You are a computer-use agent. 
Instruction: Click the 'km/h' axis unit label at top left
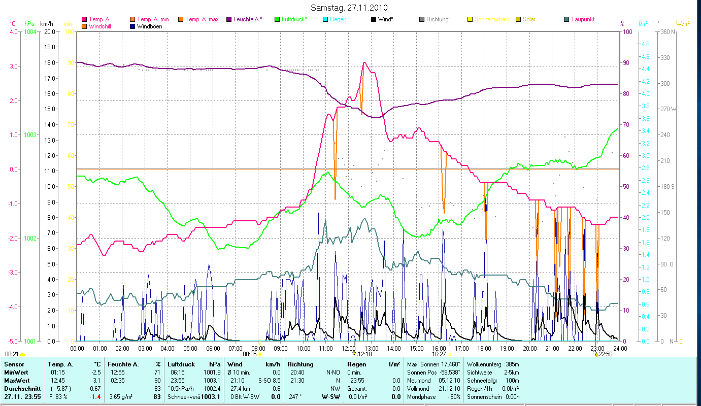coord(46,24)
